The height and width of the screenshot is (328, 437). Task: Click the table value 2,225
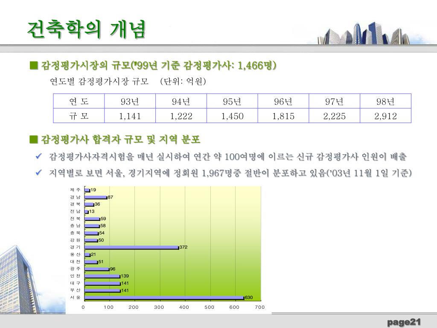335,116
